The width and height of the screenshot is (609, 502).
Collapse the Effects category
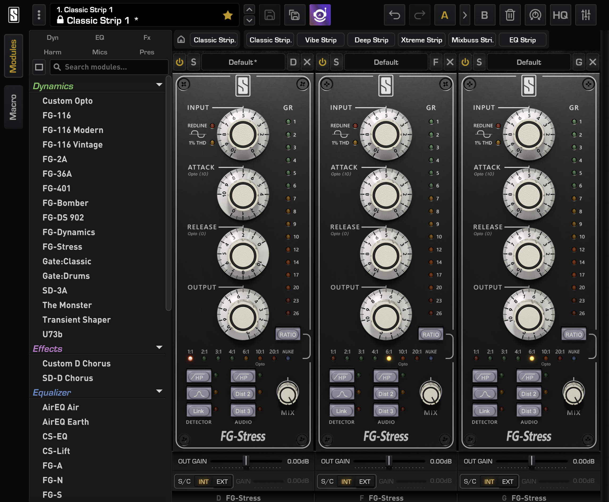(159, 347)
